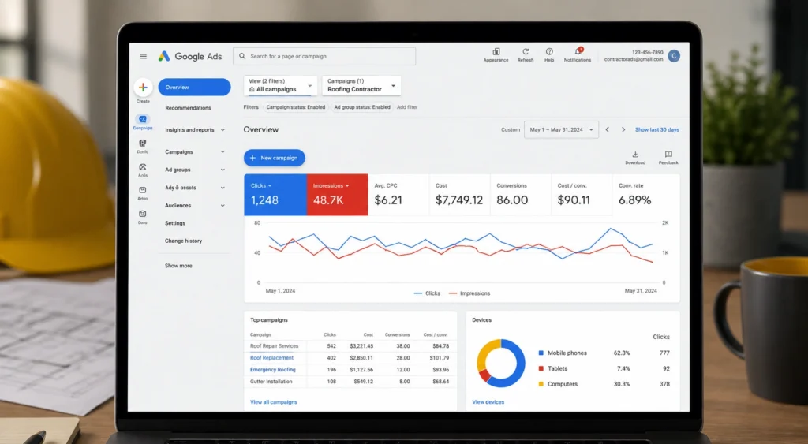The height and width of the screenshot is (444, 808).
Task: Change the Clicks metric dropdown
Action: click(x=261, y=186)
